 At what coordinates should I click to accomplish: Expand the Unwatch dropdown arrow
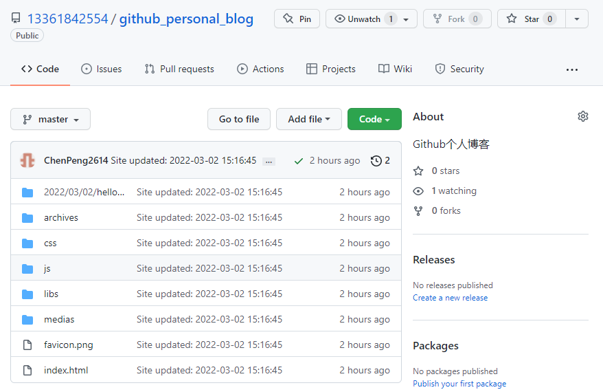(406, 19)
